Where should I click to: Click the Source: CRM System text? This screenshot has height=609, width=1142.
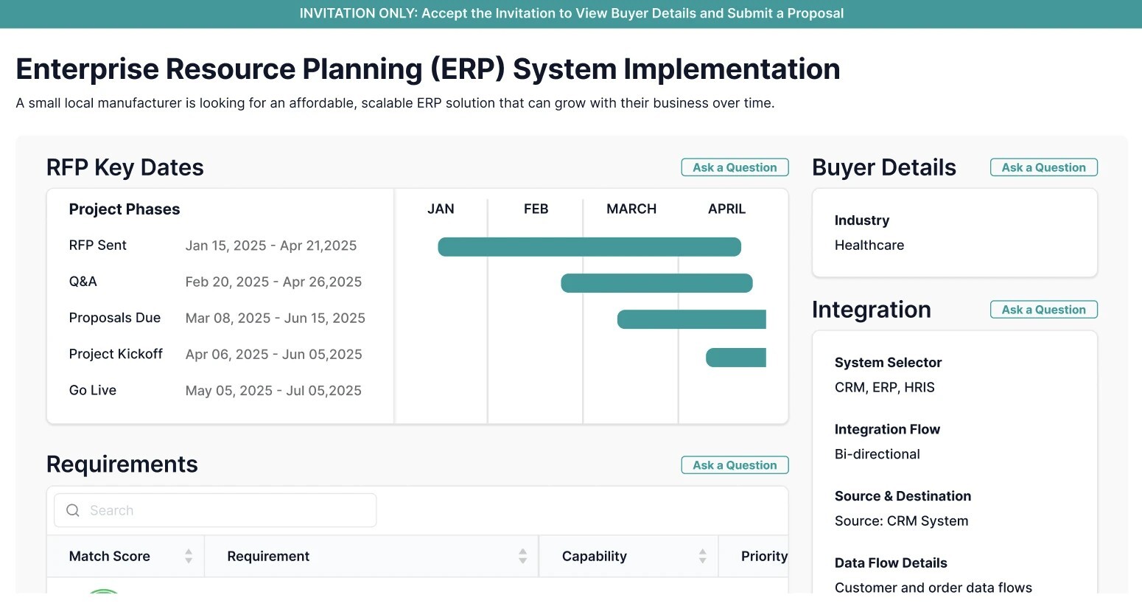[902, 521]
